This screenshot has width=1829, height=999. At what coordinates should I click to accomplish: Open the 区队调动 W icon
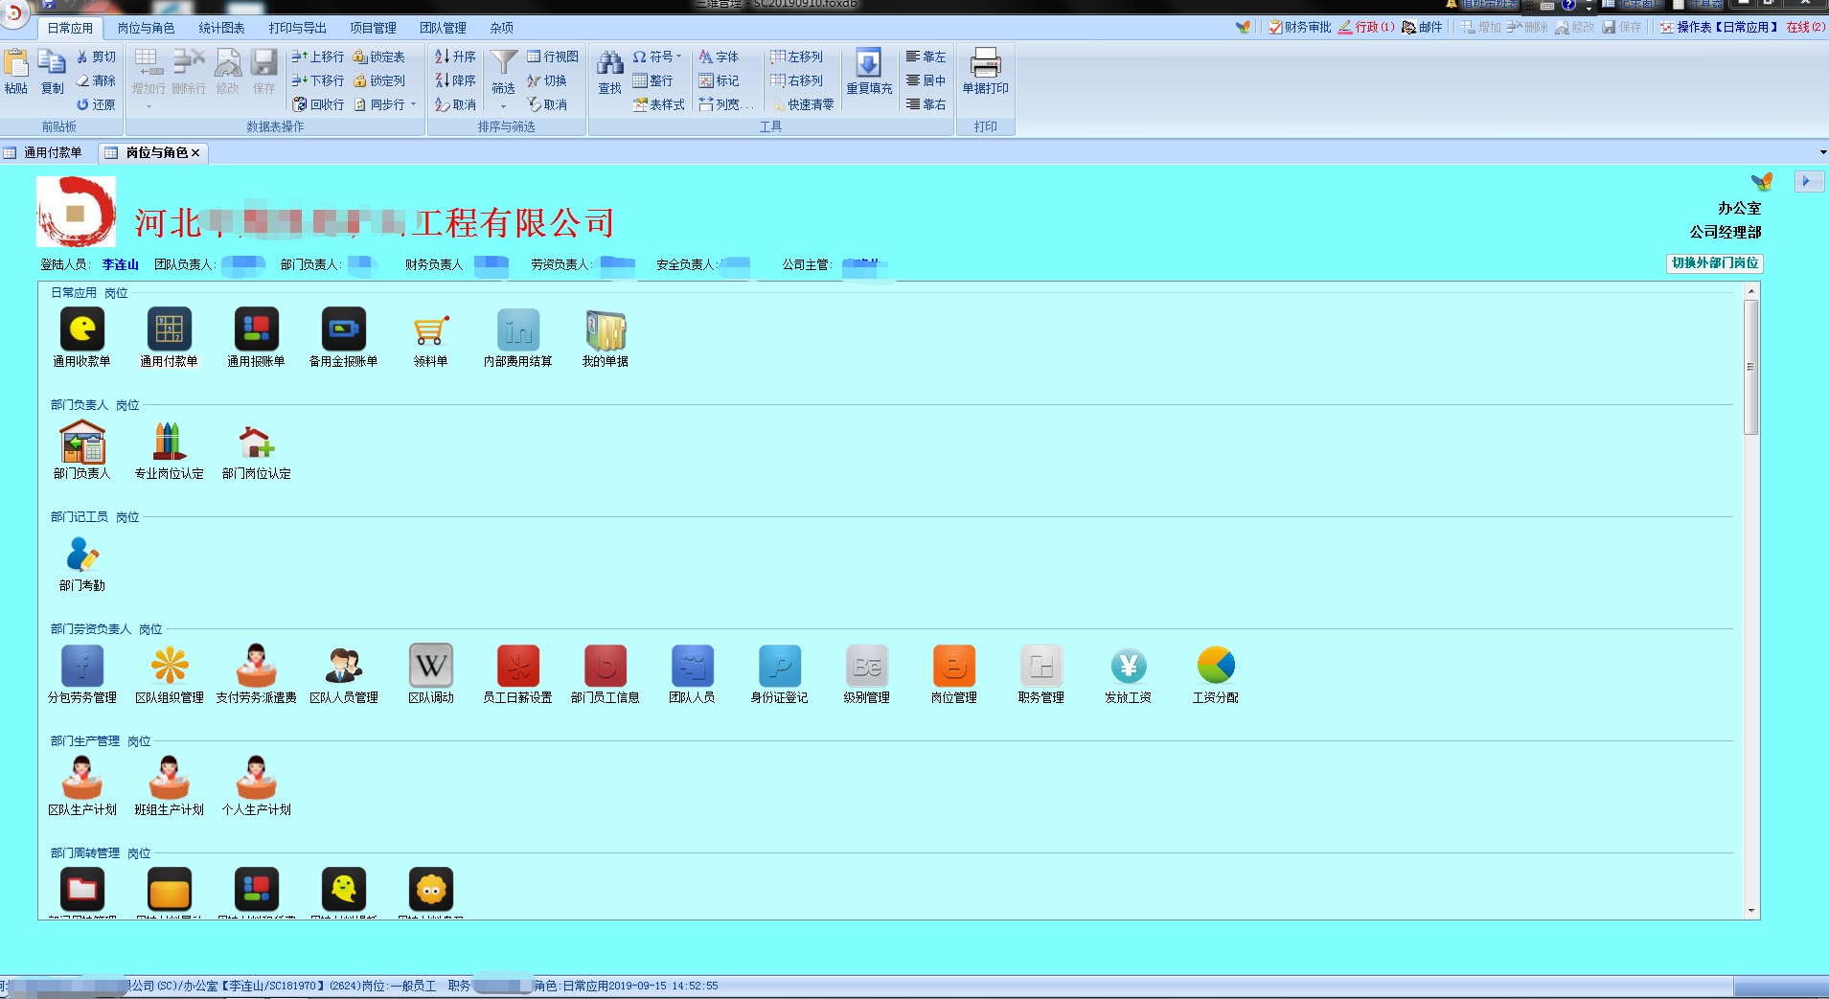[431, 667]
